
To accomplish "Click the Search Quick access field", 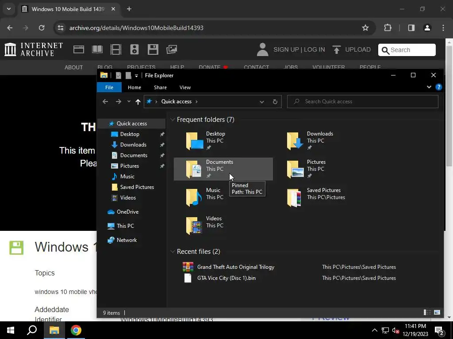I will tap(363, 102).
